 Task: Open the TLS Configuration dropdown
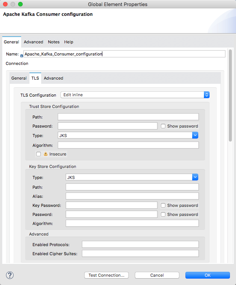click(x=135, y=95)
